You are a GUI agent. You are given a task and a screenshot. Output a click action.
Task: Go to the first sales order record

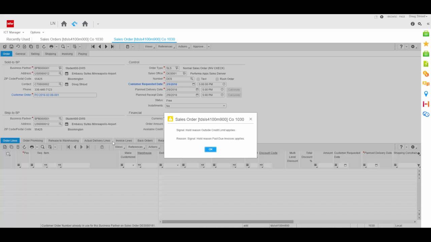tap(93, 47)
